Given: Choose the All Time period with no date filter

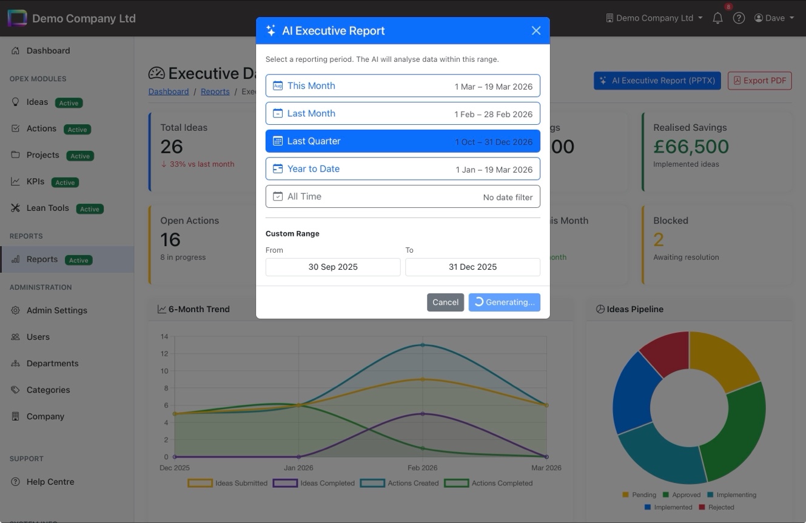Looking at the screenshot, I should (x=403, y=196).
